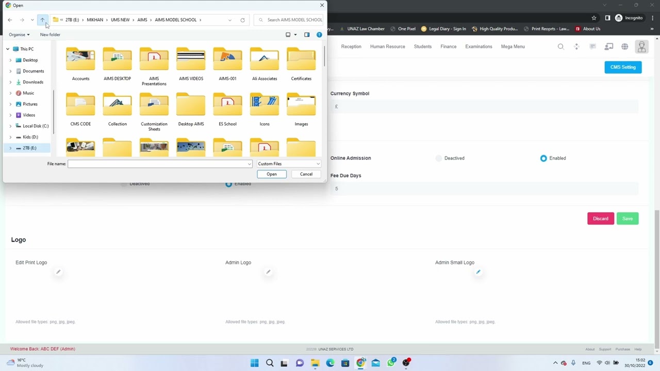The width and height of the screenshot is (660, 371).
Task: Select Online Admission Enabled radio
Action: [x=543, y=158]
